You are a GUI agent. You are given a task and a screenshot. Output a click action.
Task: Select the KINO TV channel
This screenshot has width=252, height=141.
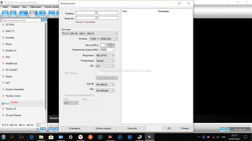click(x=10, y=31)
